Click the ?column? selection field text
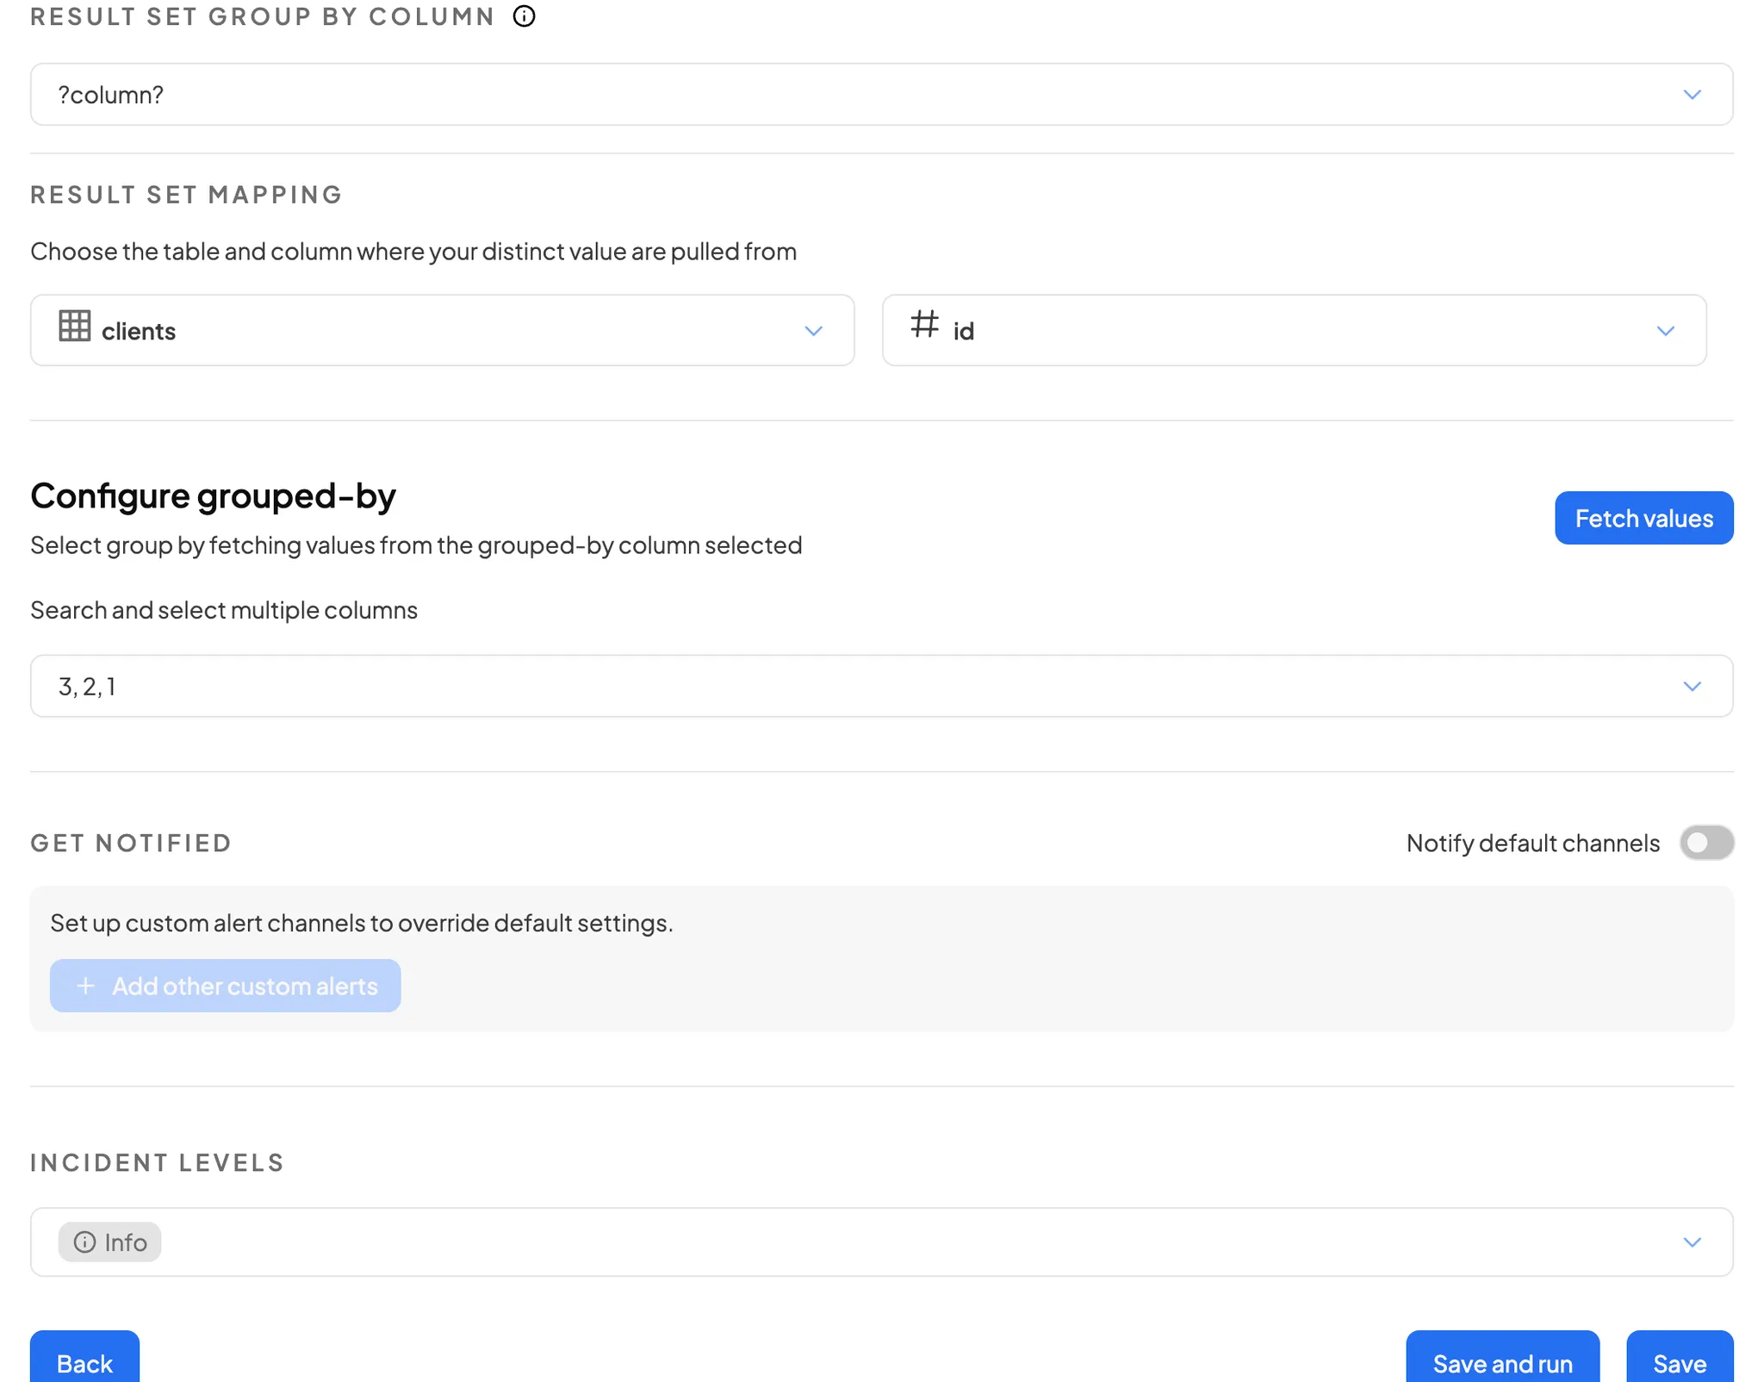The height and width of the screenshot is (1382, 1764). pyautogui.click(x=111, y=95)
